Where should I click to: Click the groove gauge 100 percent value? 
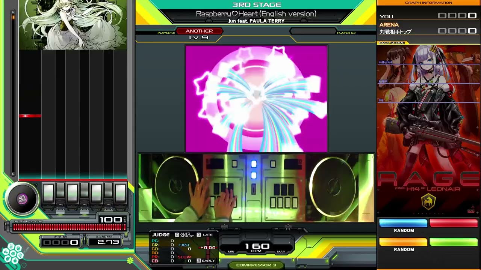[x=111, y=220]
